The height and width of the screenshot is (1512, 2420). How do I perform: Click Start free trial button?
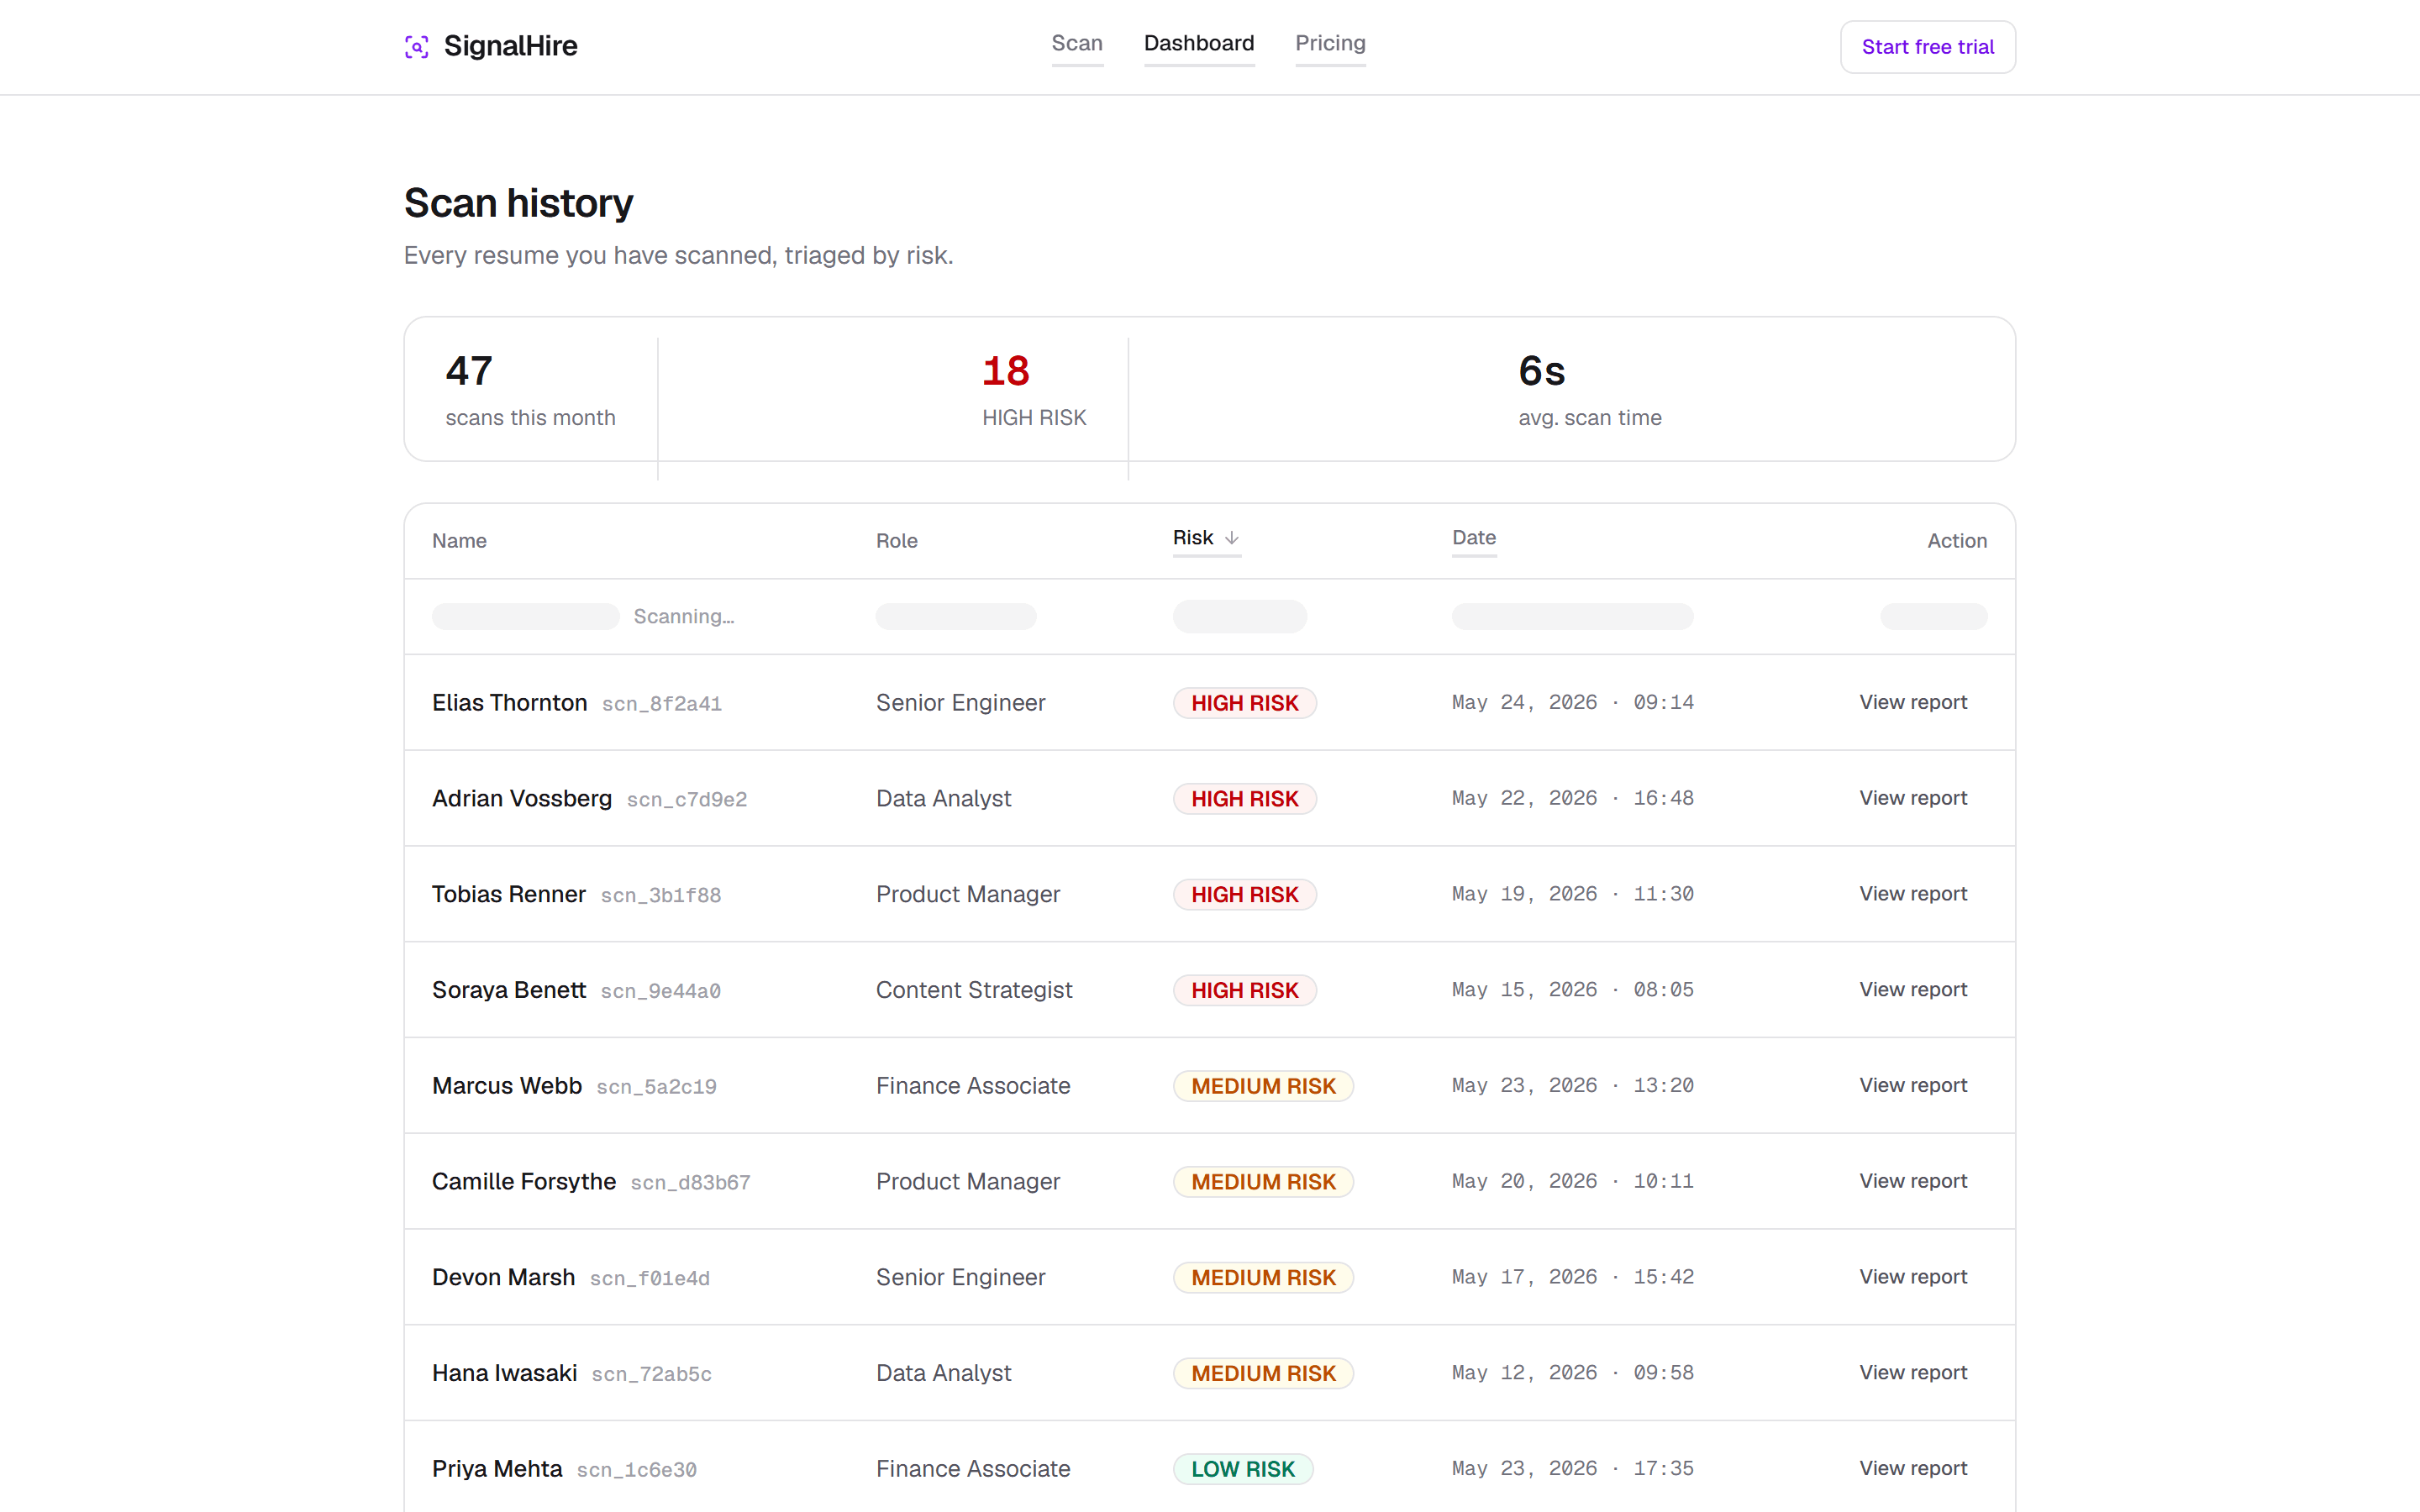tap(1927, 47)
